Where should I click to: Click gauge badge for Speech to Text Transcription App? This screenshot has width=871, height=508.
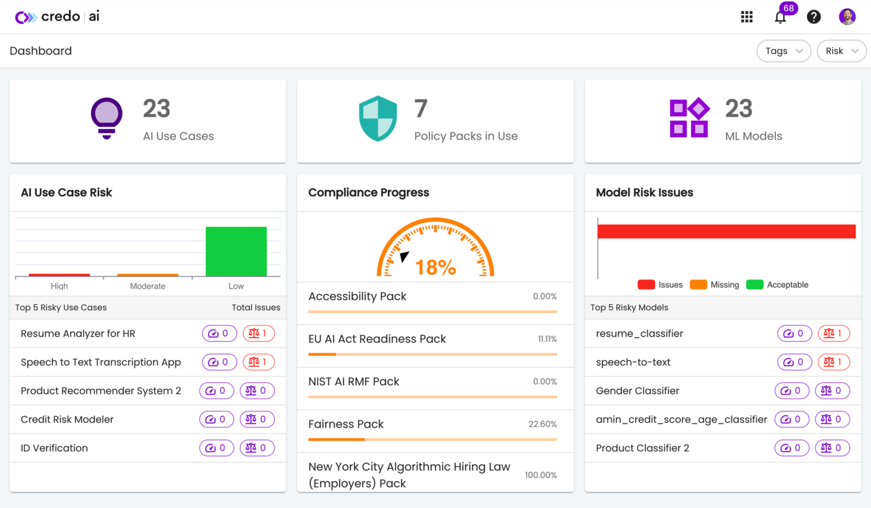coord(220,362)
